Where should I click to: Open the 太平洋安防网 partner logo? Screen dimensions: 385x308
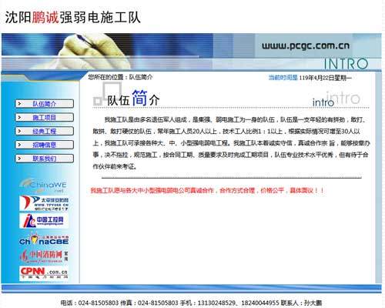pos(44,203)
